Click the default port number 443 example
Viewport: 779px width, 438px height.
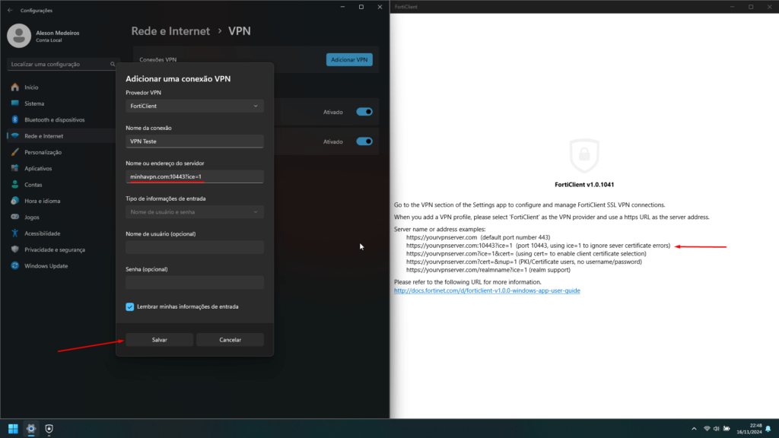(x=478, y=237)
